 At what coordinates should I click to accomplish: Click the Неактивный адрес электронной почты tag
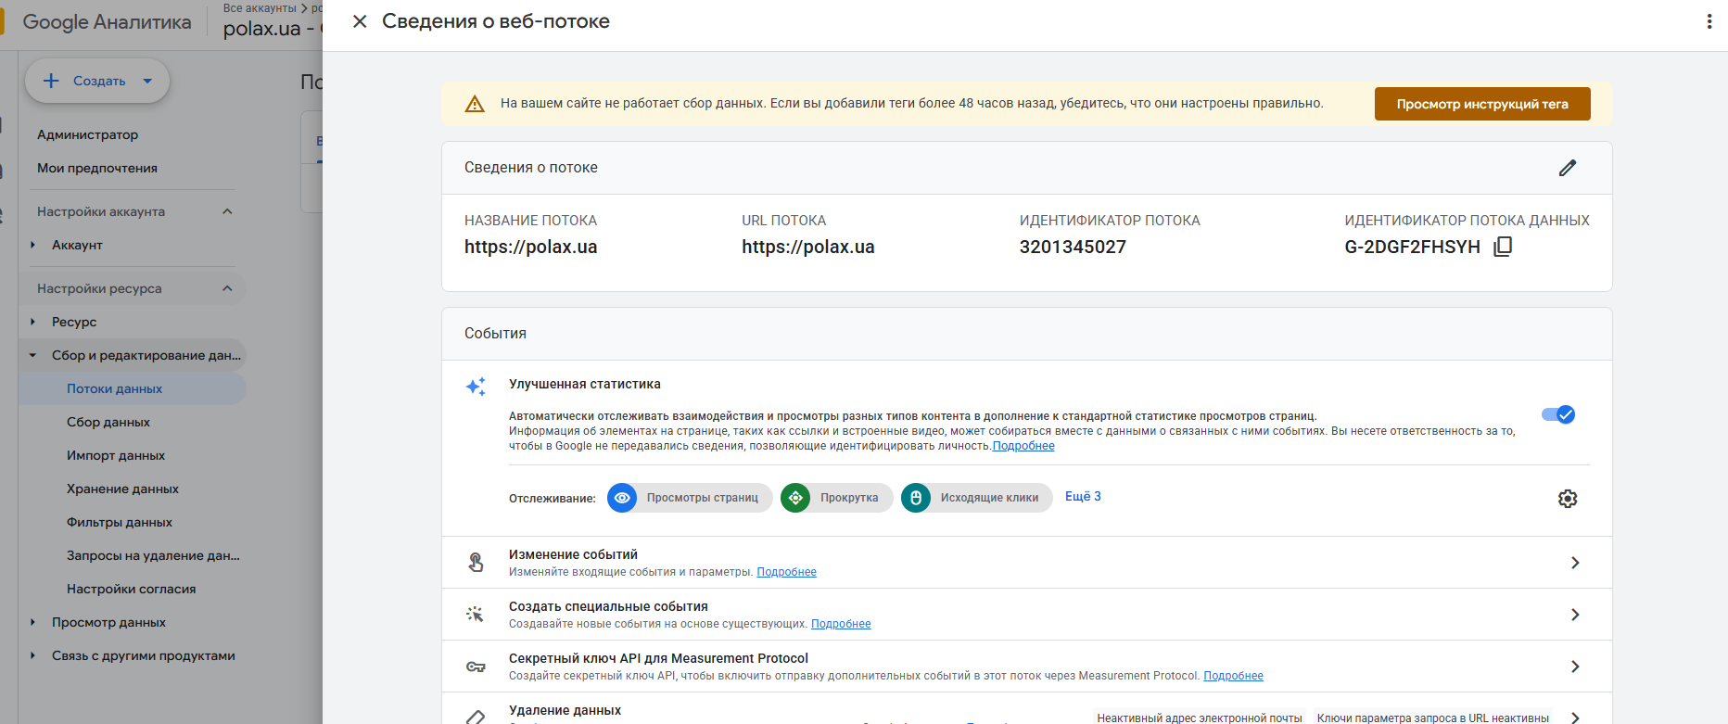tap(1200, 718)
